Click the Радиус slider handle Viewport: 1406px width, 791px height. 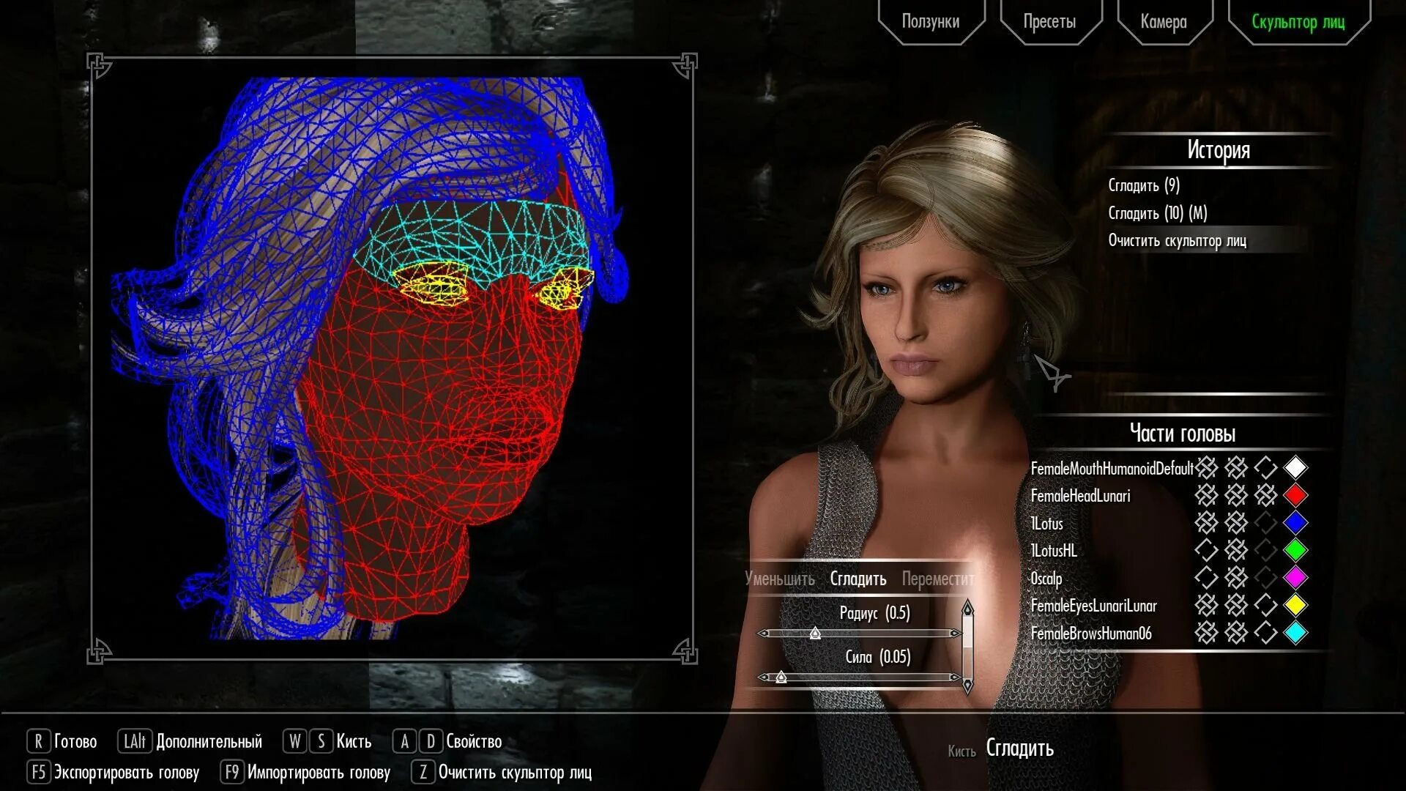[815, 634]
